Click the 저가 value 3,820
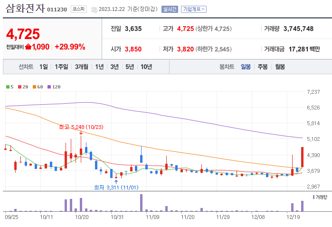Image resolution: width=332 pixels, height=227 pixels. (x=186, y=49)
